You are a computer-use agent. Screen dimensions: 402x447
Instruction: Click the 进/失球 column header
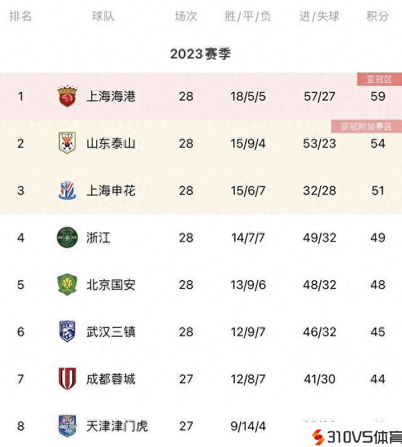(319, 16)
